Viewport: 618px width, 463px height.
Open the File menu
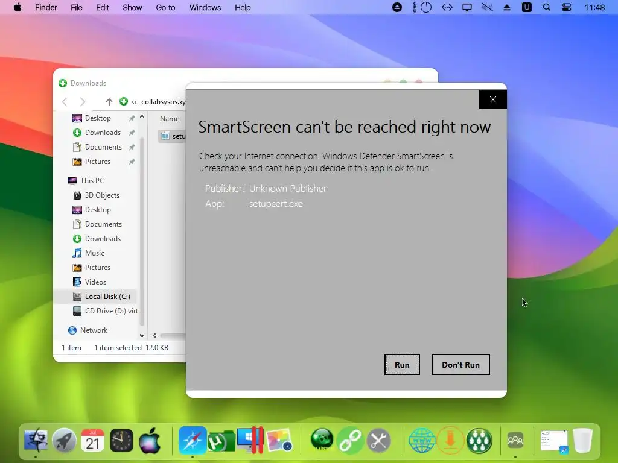(77, 7)
